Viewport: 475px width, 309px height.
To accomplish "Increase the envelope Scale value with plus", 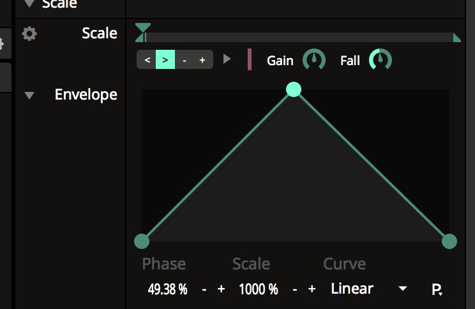I will 312,289.
